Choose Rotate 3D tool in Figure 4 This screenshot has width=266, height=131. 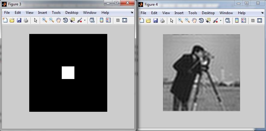pos(201,21)
